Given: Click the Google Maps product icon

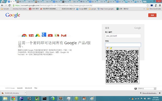Looking at the screenshot, I should [x=57, y=35].
